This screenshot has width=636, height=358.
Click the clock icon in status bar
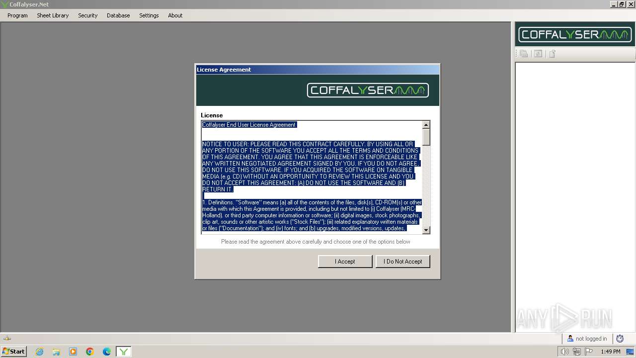(620, 339)
